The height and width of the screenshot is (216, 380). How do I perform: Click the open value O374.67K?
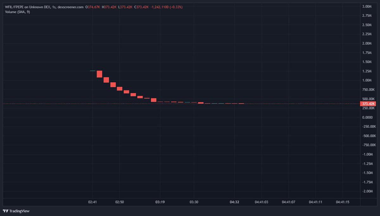tap(93, 7)
